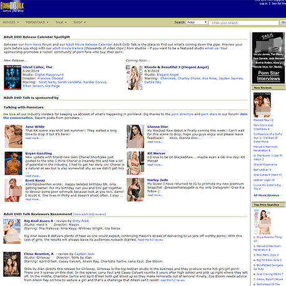Image resolution: width=286 pixels, height=286 pixels.
Task: Open the SHOP menu arrow
Action: pos(85,22)
